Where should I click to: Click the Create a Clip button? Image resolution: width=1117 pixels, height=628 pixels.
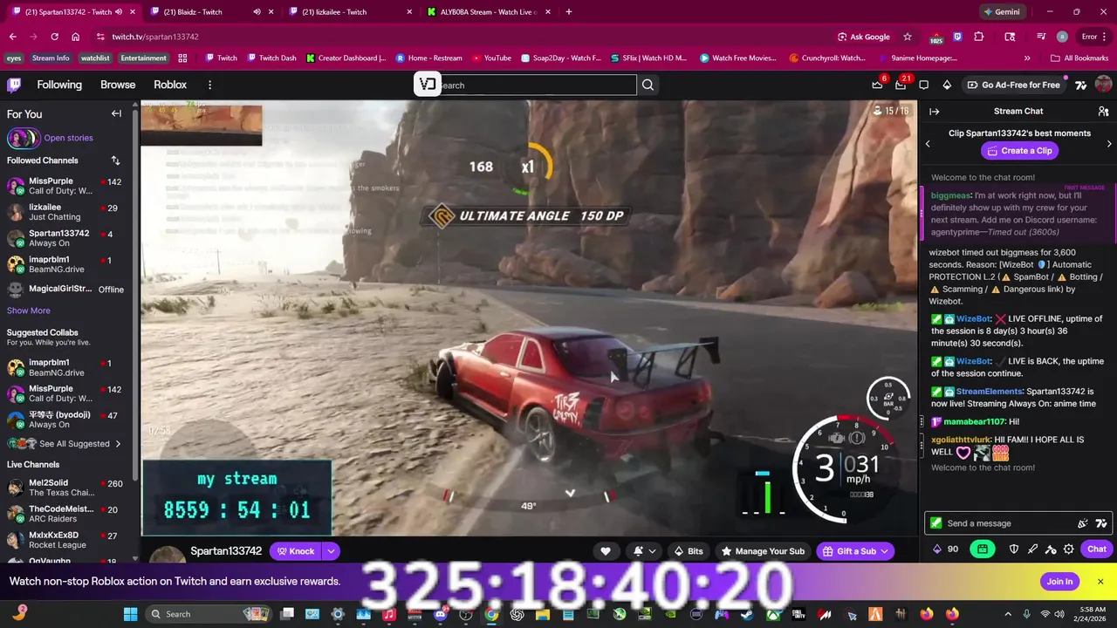(1018, 151)
